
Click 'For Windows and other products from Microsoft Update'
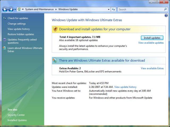click(121, 98)
